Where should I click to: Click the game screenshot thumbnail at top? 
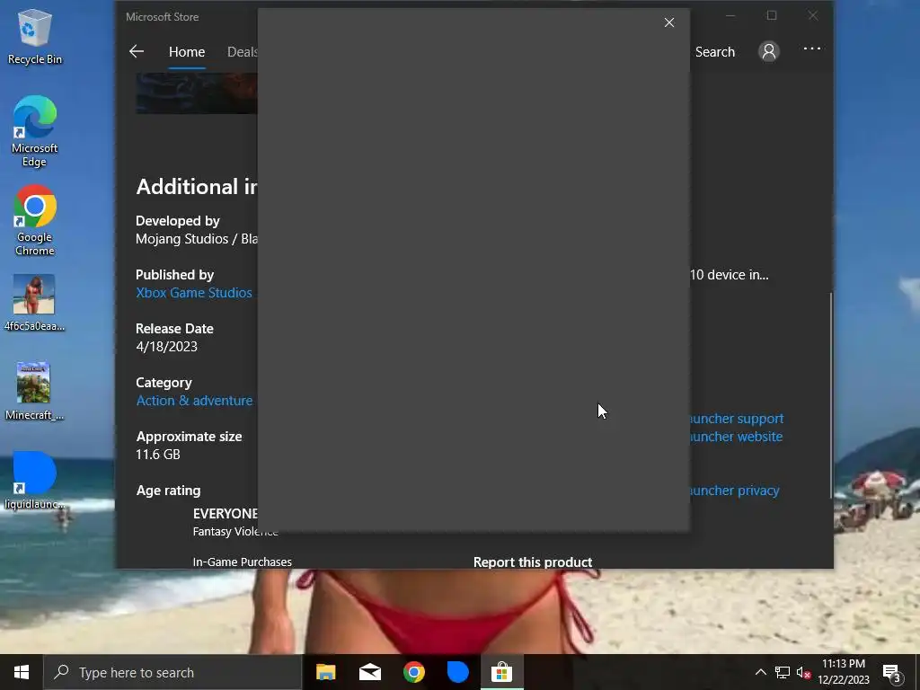(x=197, y=93)
